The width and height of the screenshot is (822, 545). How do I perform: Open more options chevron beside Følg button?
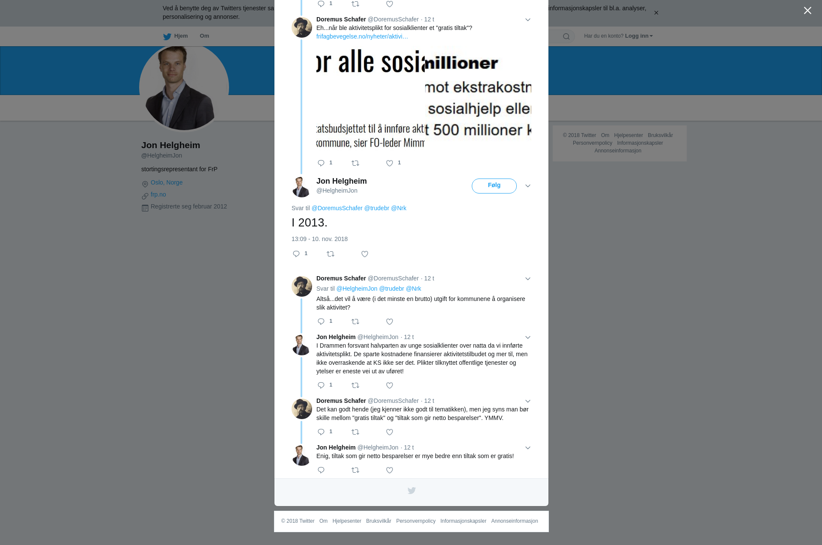528,186
